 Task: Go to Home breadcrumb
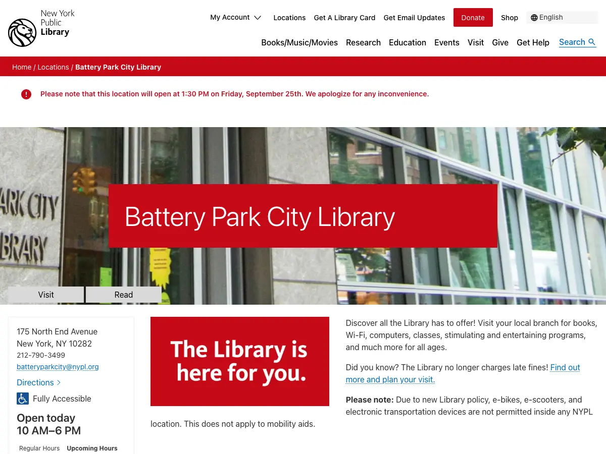coord(22,67)
